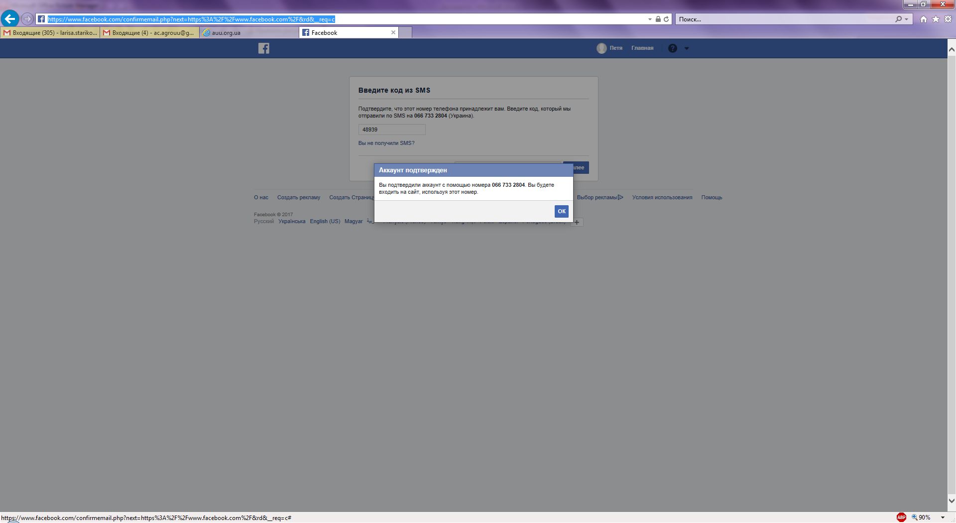
Task: Switch to the auu.org.ua tab
Action: point(249,32)
